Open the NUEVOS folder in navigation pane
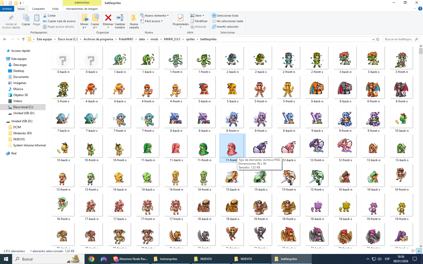Viewport: 423px width, 264px height. point(19,139)
